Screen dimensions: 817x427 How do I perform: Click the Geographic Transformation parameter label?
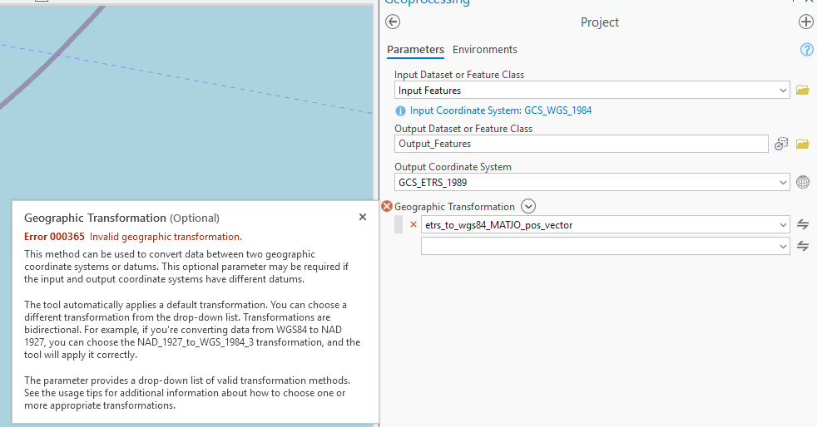click(454, 207)
